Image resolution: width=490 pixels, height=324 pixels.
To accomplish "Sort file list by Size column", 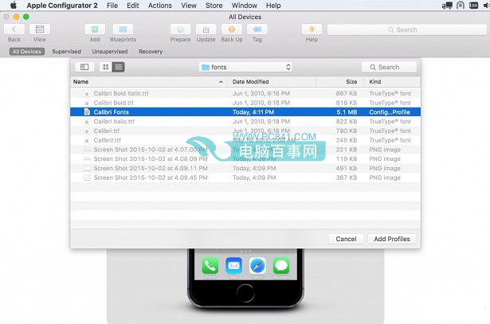I will pos(340,82).
